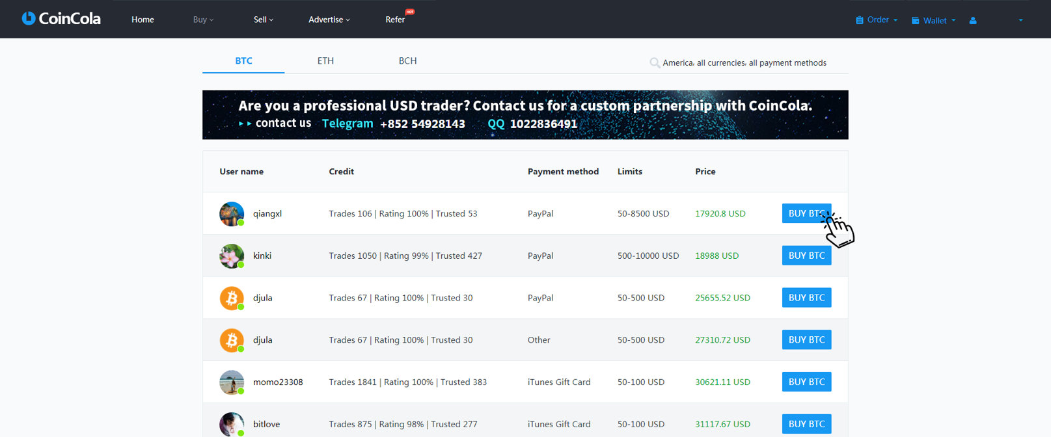Buy BTC from bitlove
The width and height of the screenshot is (1051, 437).
(x=806, y=424)
